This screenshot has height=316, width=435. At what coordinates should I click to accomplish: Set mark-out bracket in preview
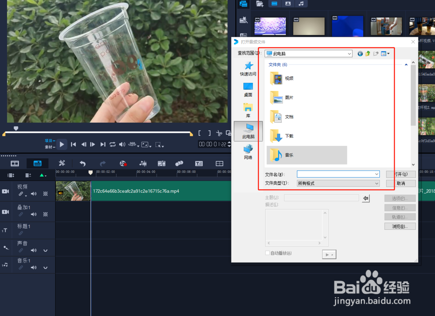(x=210, y=133)
